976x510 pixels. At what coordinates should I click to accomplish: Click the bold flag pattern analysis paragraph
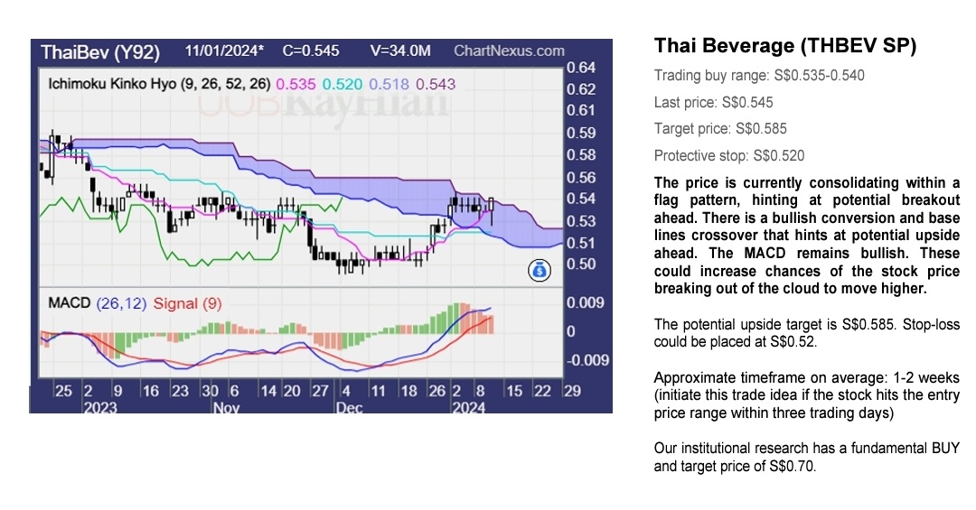pos(807,236)
